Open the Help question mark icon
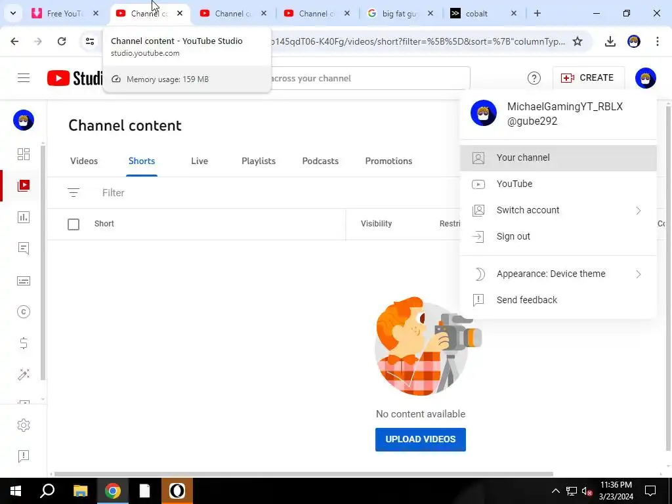The width and height of the screenshot is (672, 504). [534, 78]
